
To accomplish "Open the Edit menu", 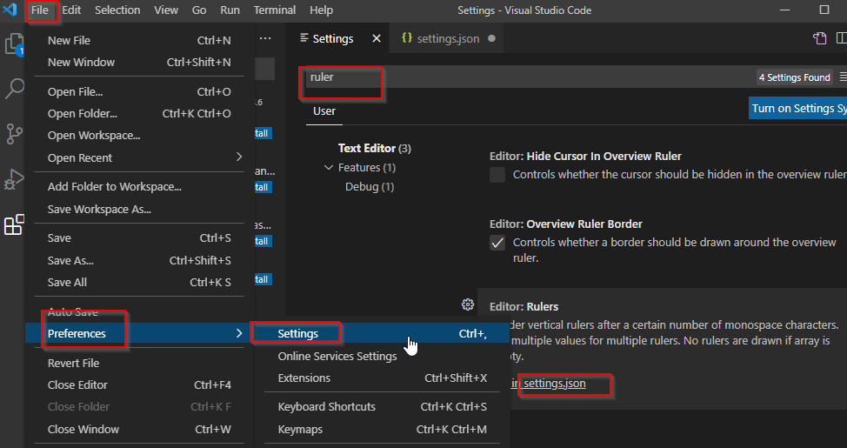I will point(71,10).
